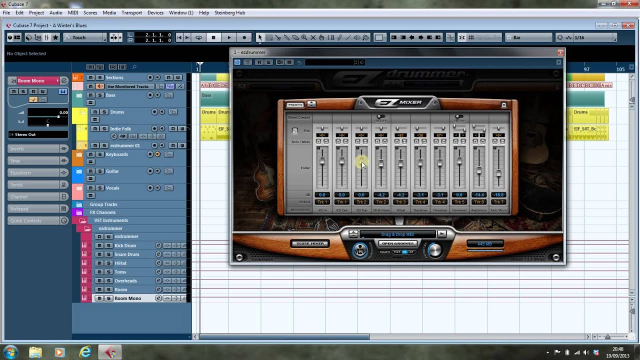
Task: Click the Velocity knob in EZdrummer
Action: [x=435, y=250]
